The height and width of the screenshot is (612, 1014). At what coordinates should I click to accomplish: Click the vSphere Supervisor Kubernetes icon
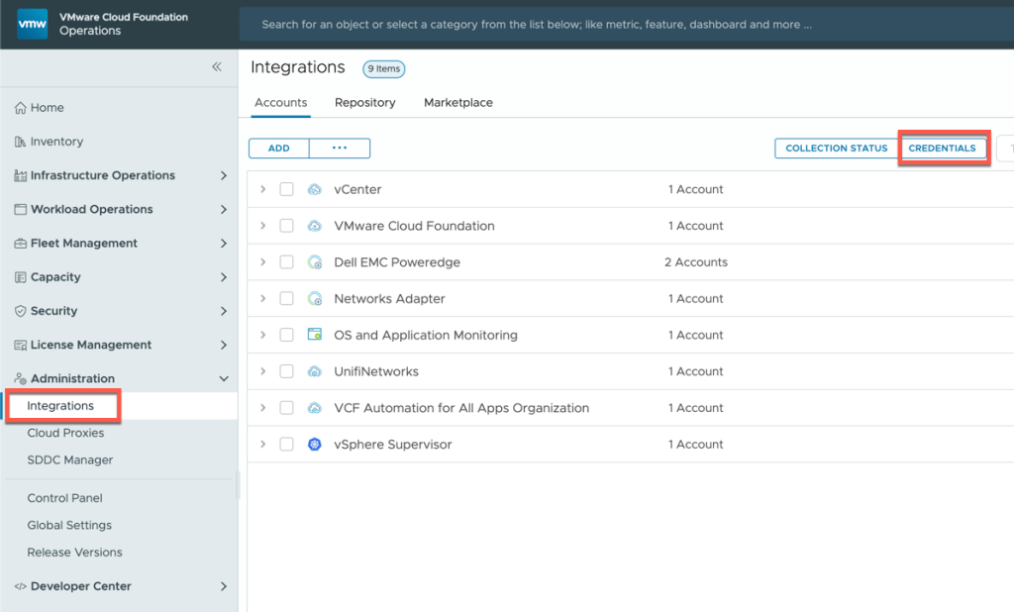point(315,445)
